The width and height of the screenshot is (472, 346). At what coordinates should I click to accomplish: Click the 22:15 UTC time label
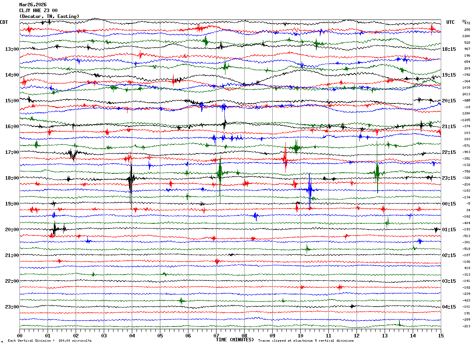point(449,152)
